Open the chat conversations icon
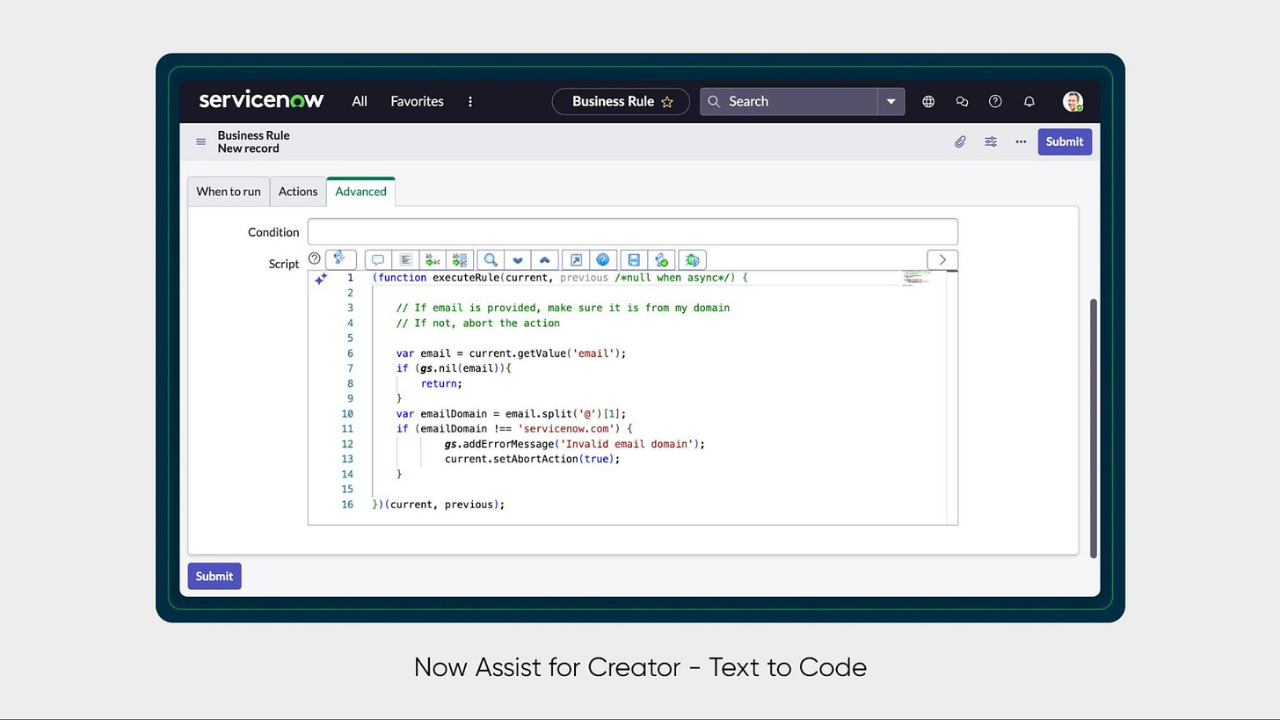 [x=962, y=101]
